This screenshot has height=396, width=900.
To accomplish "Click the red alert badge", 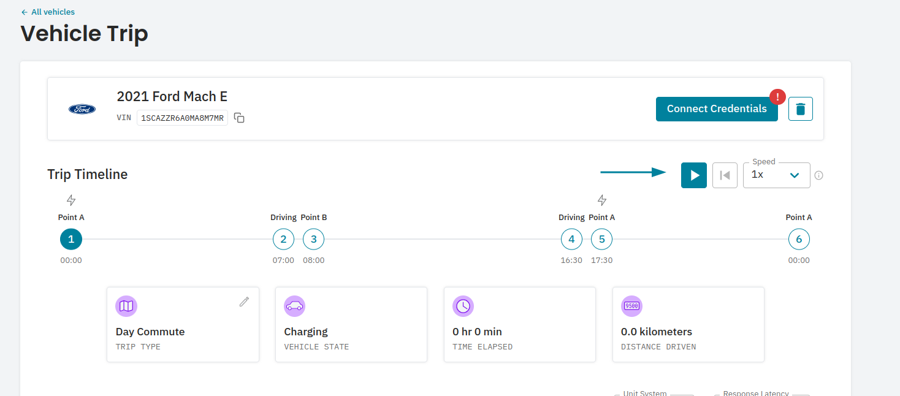I will [778, 97].
